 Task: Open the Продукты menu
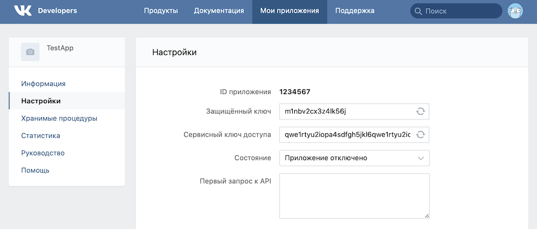click(x=161, y=11)
